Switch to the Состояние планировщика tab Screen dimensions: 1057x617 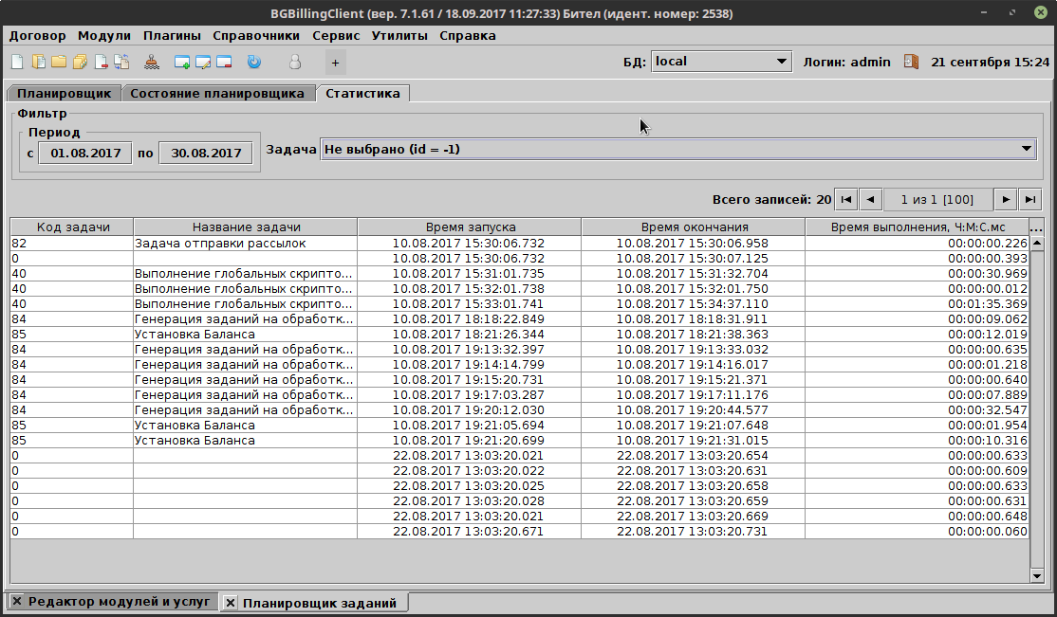pyautogui.click(x=218, y=93)
